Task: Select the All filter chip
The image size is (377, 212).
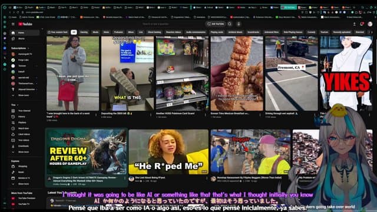Action: (x=74, y=32)
